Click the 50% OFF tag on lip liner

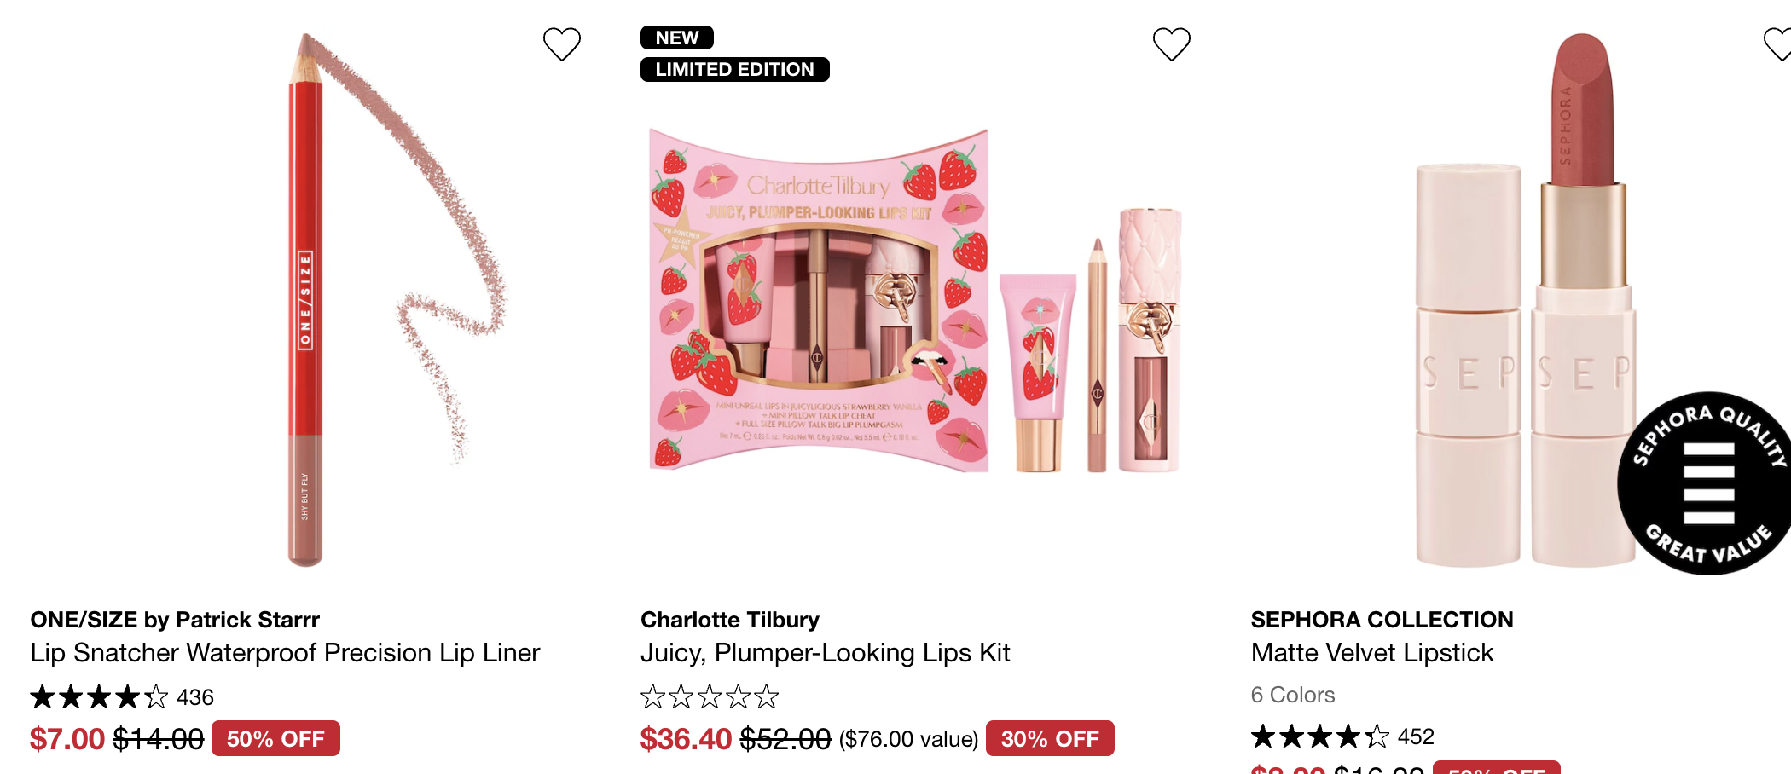click(x=275, y=738)
